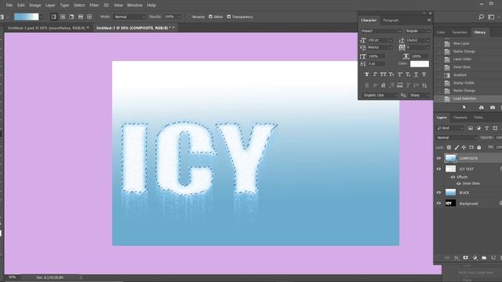Apply Strikethrough text style

pyautogui.click(x=424, y=74)
